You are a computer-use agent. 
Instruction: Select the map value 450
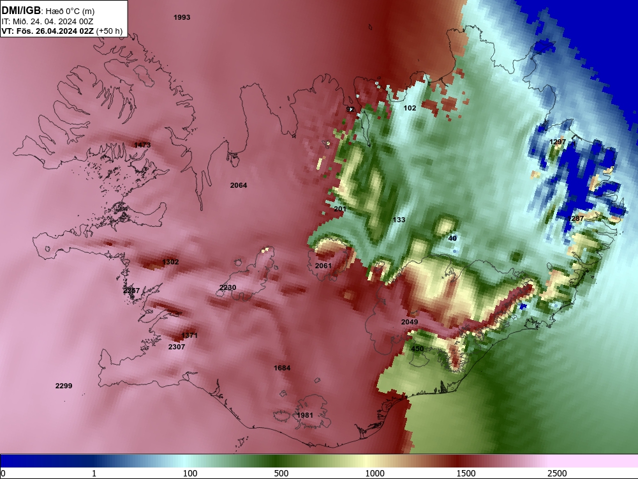(417, 349)
